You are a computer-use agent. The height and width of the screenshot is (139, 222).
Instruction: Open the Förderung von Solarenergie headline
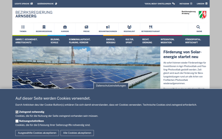click(x=182, y=54)
